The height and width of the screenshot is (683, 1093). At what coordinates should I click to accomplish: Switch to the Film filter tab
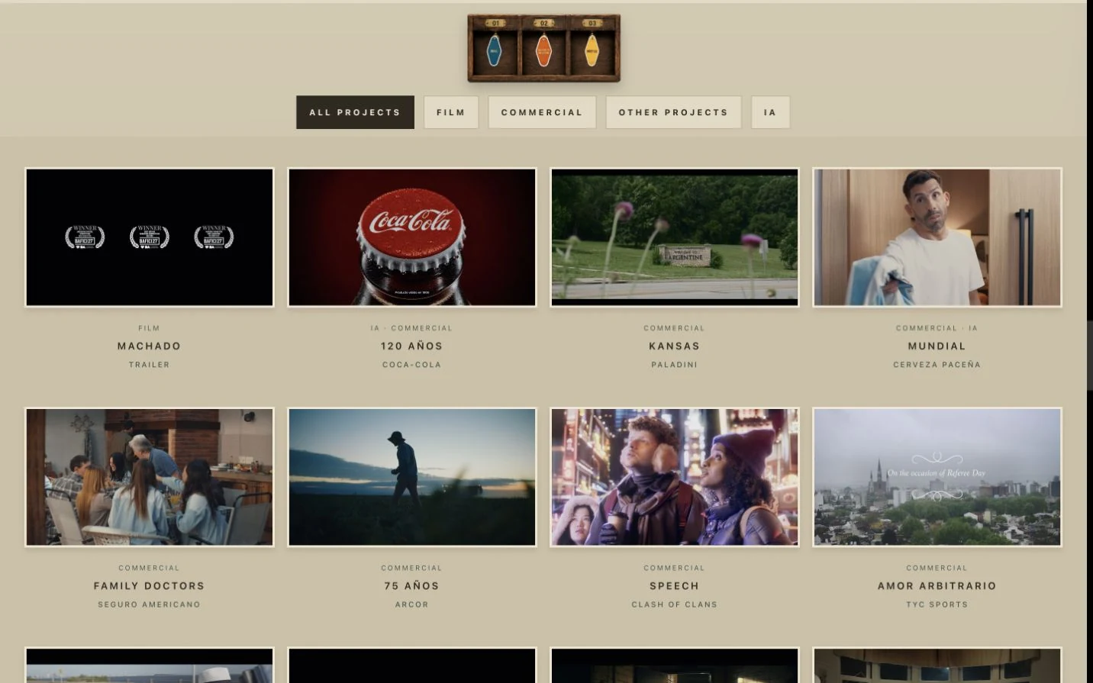[x=451, y=112]
